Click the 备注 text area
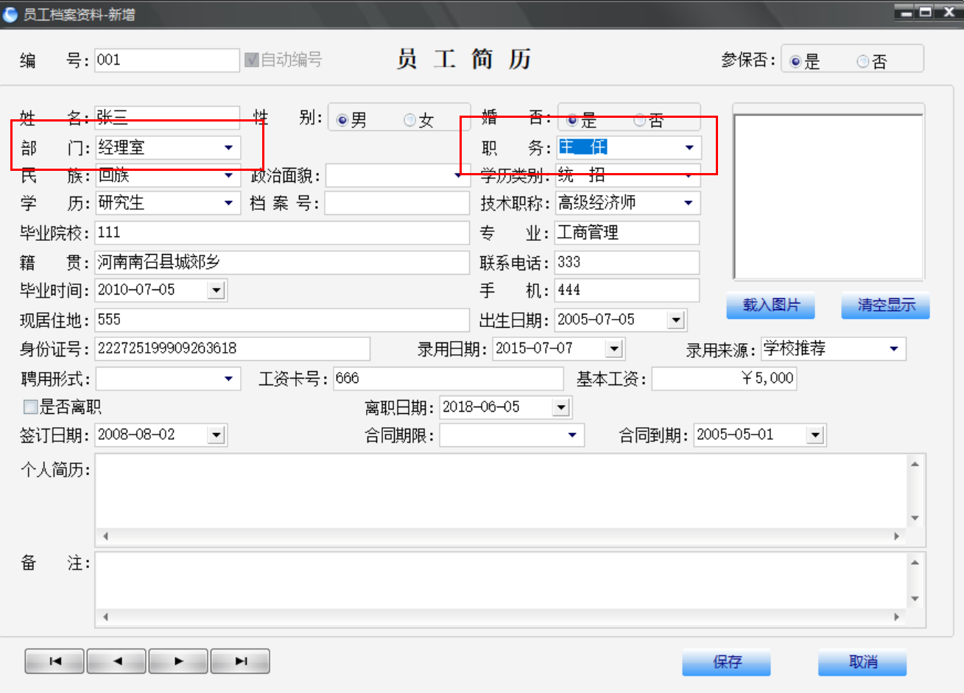The image size is (964, 693). point(501,580)
